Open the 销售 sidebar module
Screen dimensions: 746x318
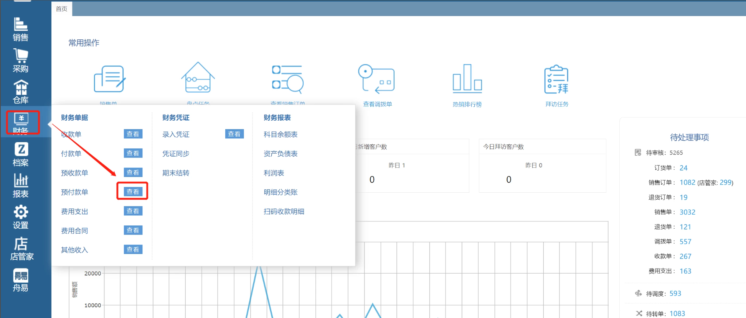pos(21,29)
